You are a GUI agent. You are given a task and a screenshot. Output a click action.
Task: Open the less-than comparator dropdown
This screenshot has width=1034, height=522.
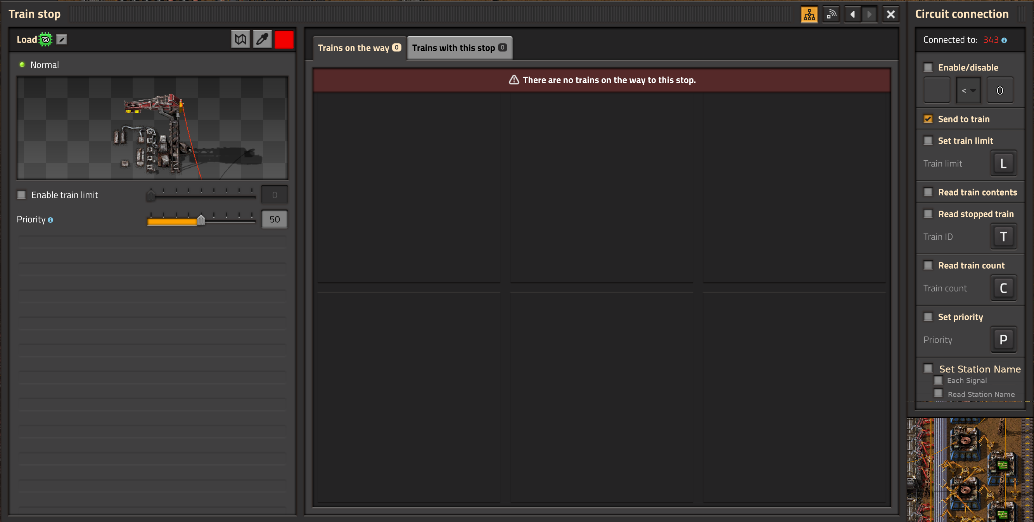968,91
